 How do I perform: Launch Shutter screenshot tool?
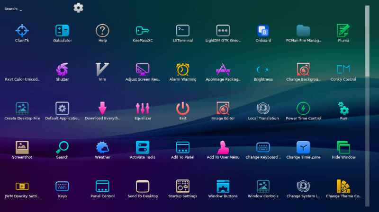[62, 69]
